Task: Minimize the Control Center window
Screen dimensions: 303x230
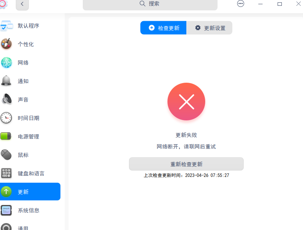Action: coord(261,4)
